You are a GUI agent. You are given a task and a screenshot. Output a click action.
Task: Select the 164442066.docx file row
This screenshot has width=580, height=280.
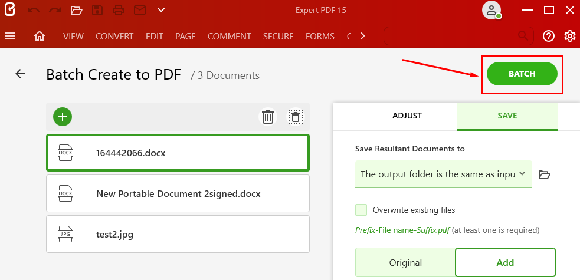coord(178,153)
